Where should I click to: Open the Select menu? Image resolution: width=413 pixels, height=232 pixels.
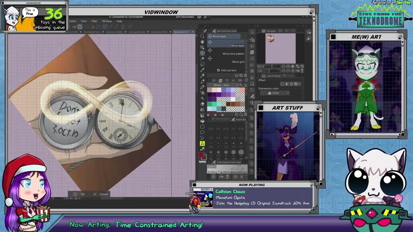pos(73,21)
